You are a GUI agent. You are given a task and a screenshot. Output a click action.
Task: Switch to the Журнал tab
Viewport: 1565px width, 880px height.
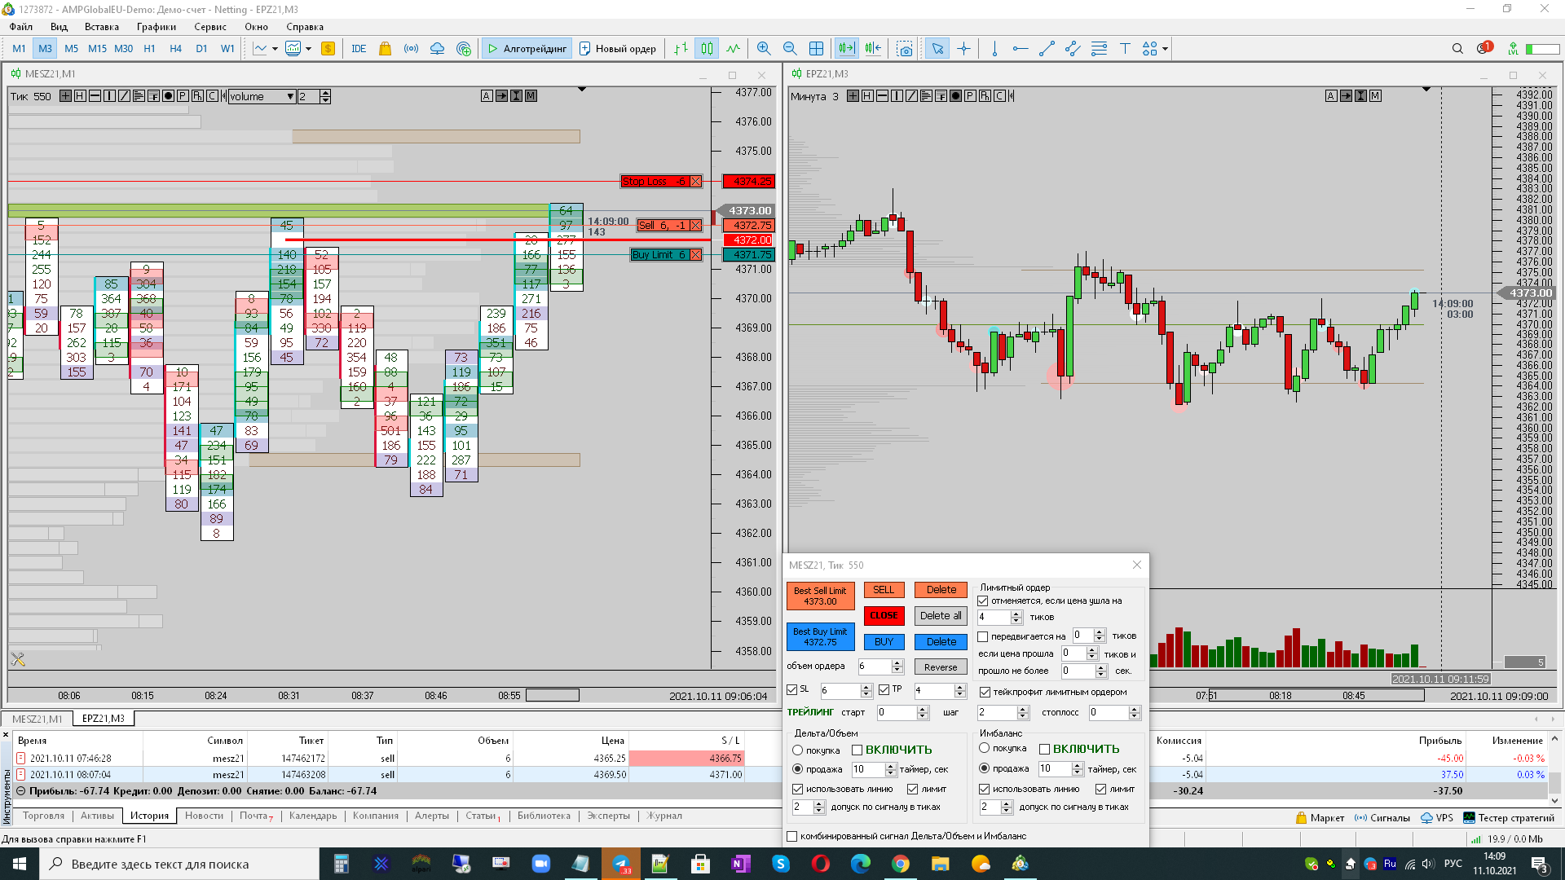pos(664,816)
